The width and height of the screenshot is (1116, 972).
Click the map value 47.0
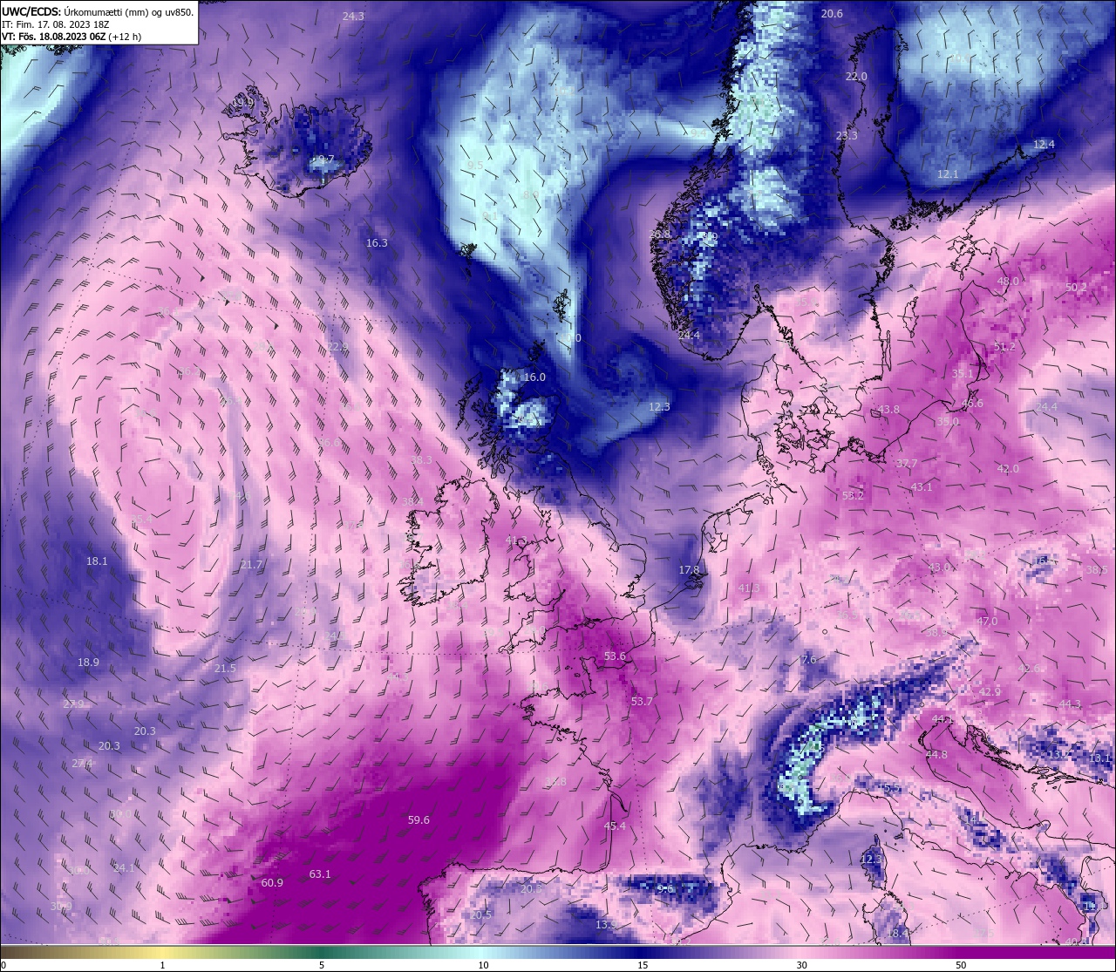tap(987, 622)
